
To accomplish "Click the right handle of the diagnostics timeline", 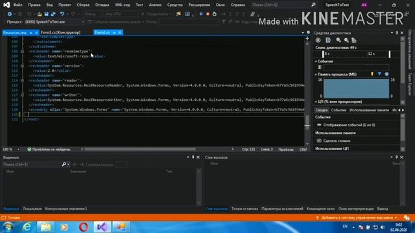I will pos(389,54).
